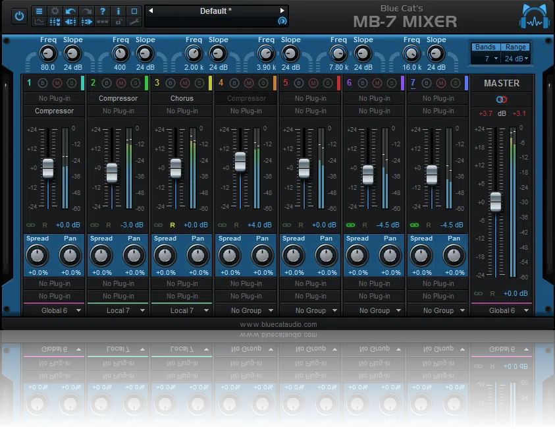Click the padlock icon in the toolbar
555x429 pixels.
(x=117, y=22)
